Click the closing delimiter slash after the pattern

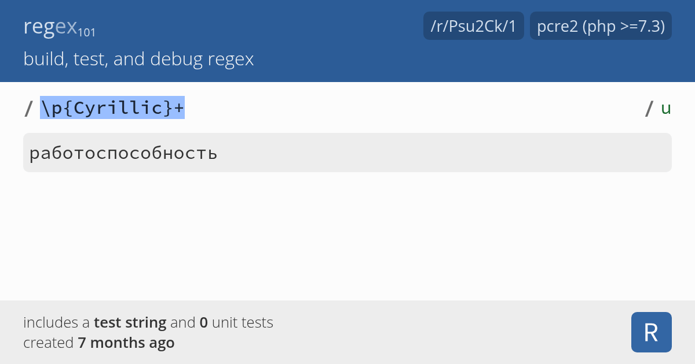[x=648, y=108]
